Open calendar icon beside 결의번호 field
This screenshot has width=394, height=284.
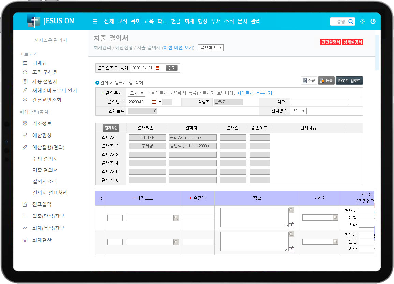pyautogui.click(x=154, y=102)
